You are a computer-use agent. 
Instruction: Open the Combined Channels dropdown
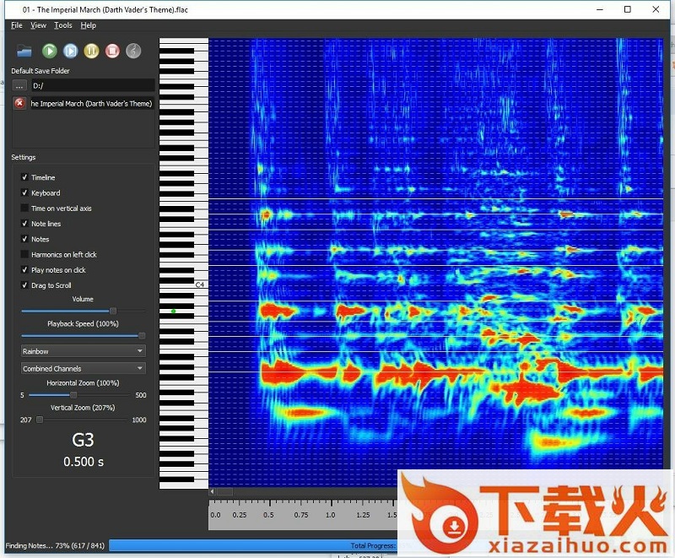(83, 369)
